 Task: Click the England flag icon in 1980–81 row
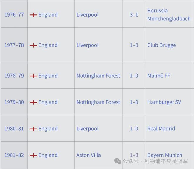(x=34, y=129)
